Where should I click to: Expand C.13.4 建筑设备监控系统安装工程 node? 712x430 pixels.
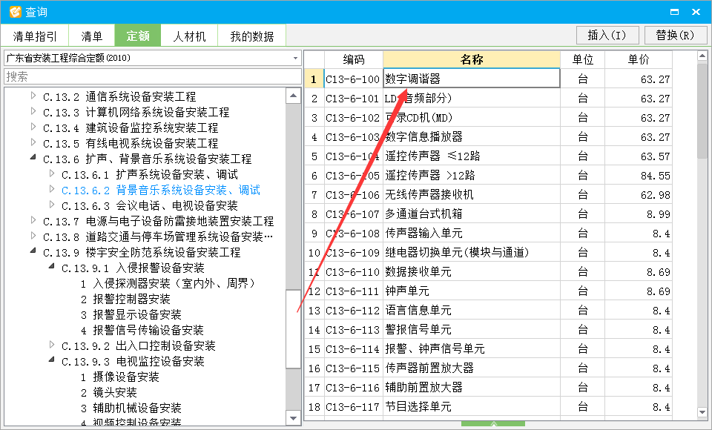point(33,127)
